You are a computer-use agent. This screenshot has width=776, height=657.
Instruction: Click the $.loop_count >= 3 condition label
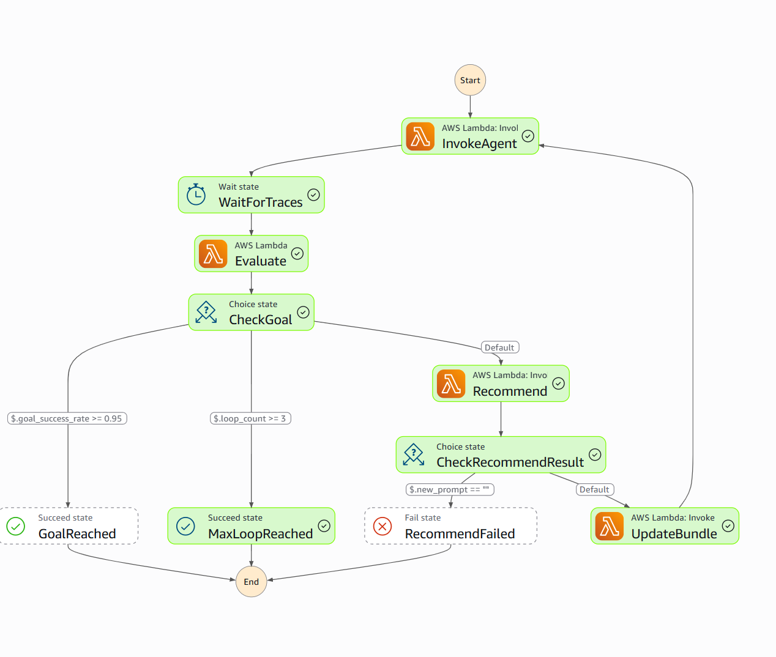point(250,418)
